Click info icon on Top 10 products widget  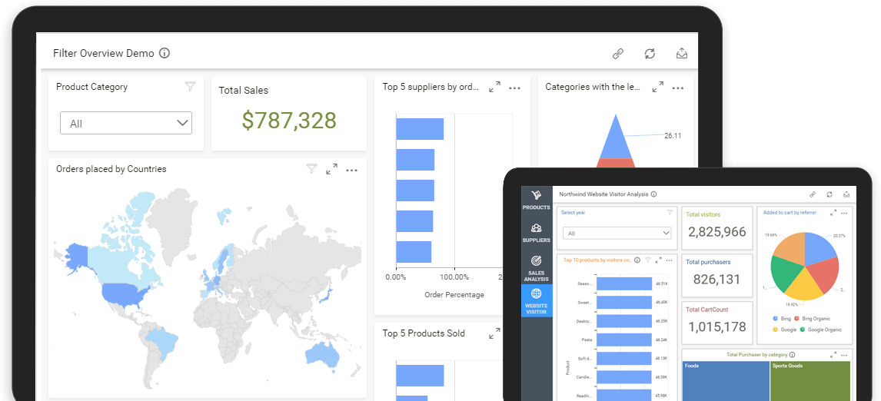(x=637, y=260)
